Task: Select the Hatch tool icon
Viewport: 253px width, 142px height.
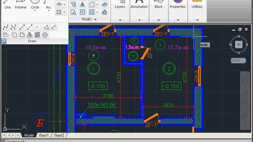Action: 59,12
